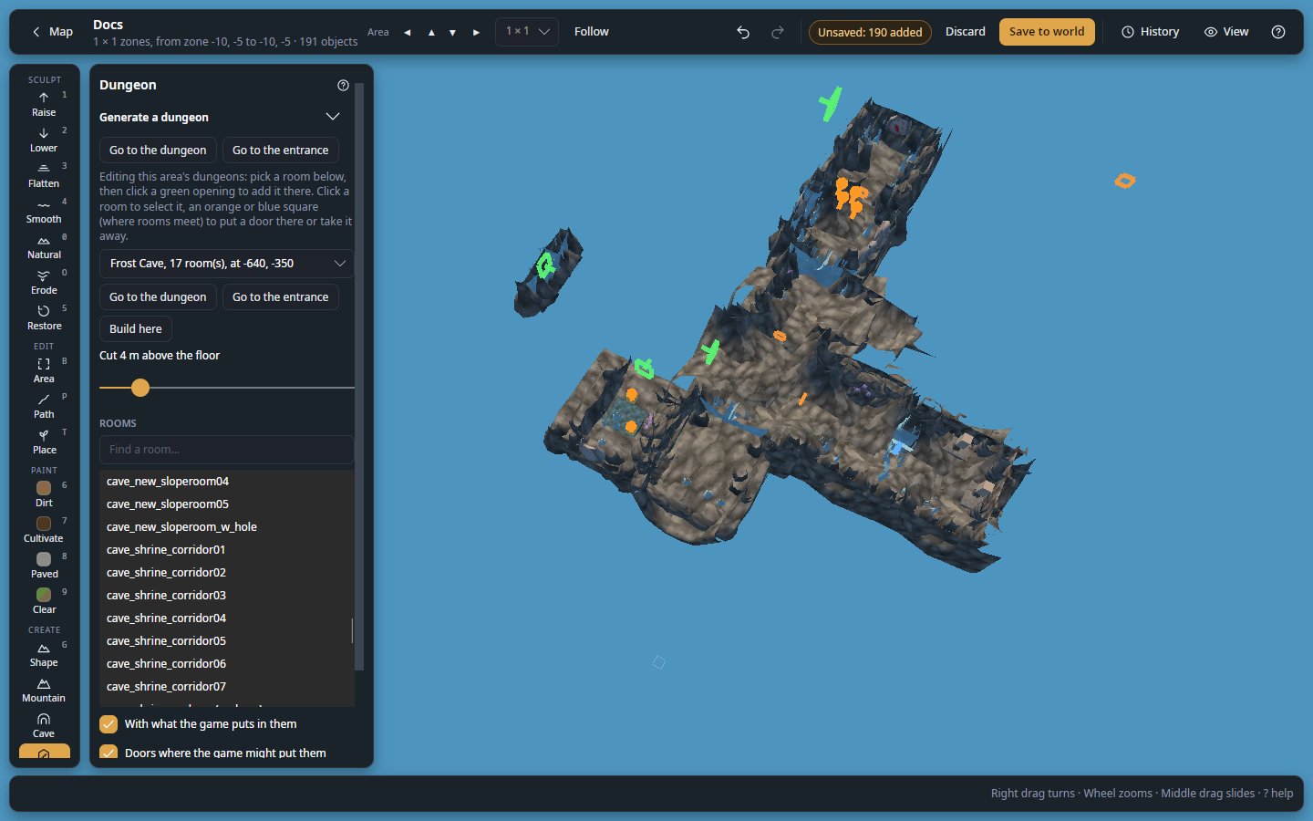The width and height of the screenshot is (1313, 821).
Task: Select room cave_shrine_corridor07
Action: [x=224, y=687]
